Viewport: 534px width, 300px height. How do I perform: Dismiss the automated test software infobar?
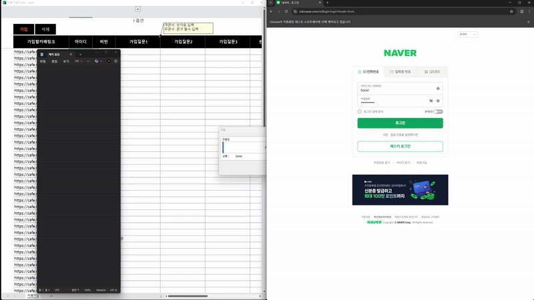tap(529, 22)
